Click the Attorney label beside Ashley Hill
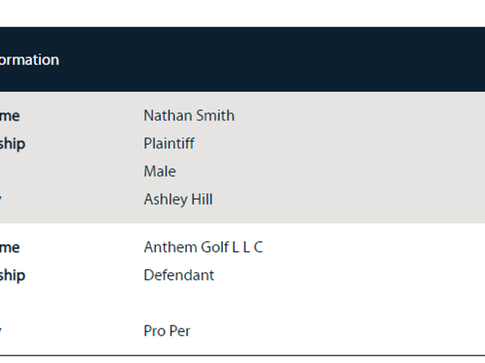 (1, 199)
